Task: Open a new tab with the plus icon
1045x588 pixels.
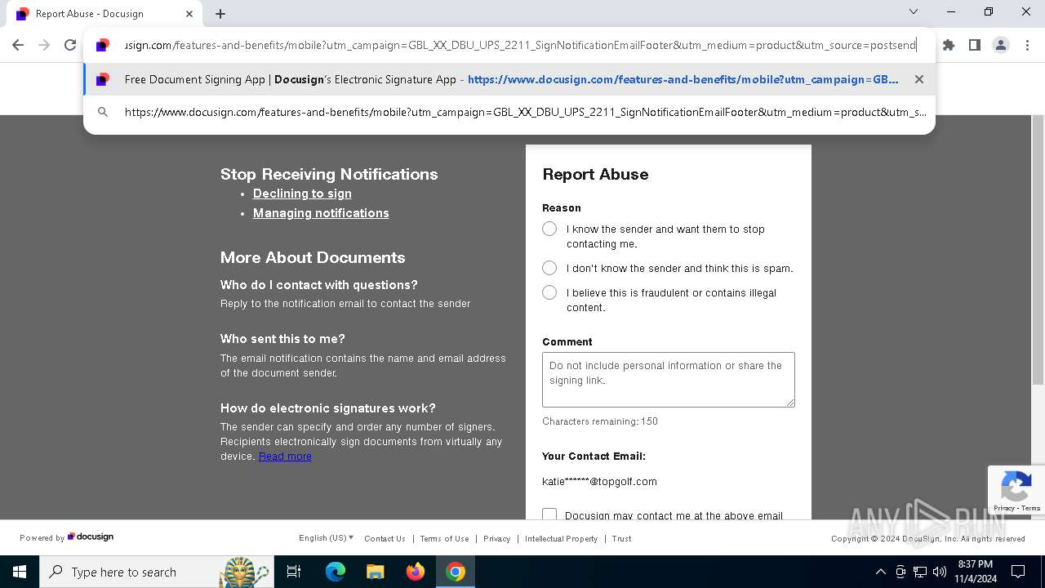Action: tap(220, 14)
